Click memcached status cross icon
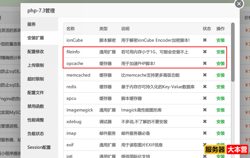 (x=205, y=75)
